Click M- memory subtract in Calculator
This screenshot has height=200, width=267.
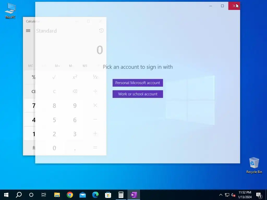pyautogui.click(x=71, y=66)
